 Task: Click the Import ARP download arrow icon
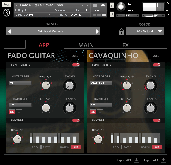click(x=136, y=160)
